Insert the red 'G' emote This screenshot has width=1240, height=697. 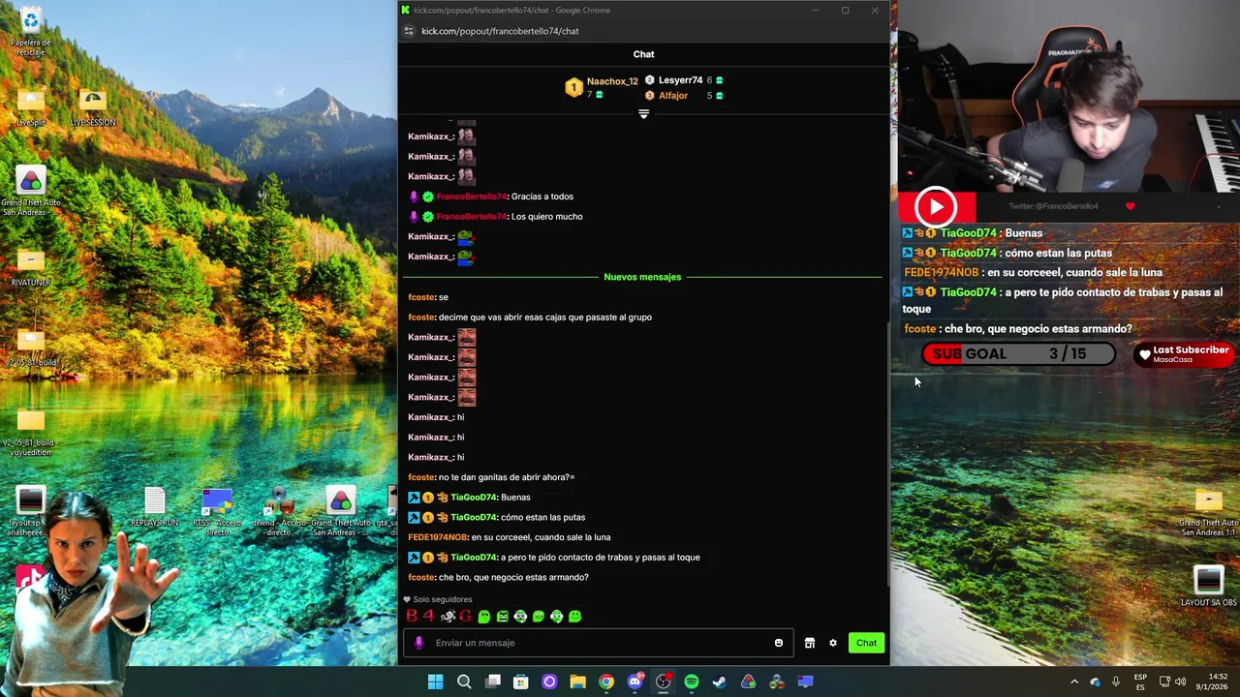click(466, 616)
